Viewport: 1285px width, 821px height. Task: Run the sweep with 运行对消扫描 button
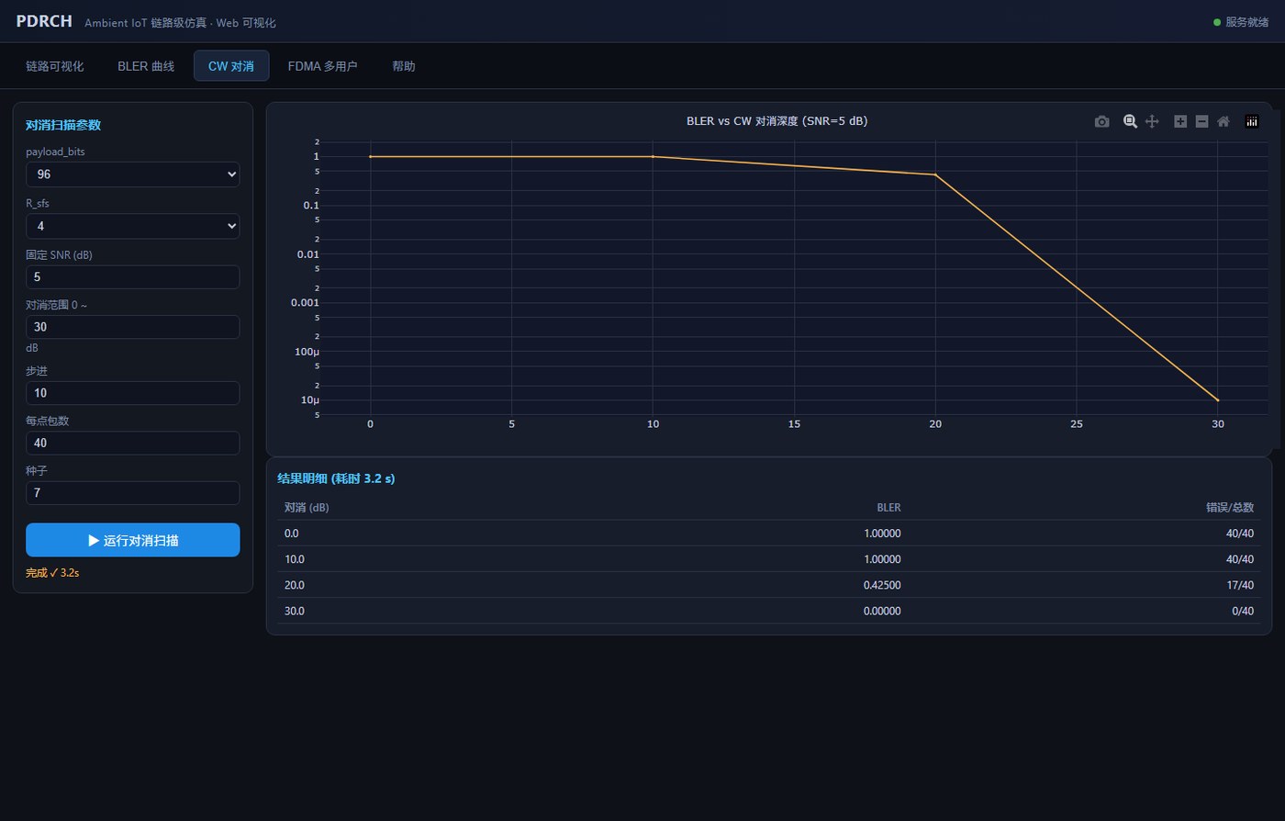(x=133, y=540)
